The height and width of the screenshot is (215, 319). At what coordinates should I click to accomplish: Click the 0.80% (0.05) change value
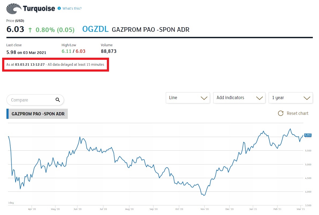[x=55, y=30]
